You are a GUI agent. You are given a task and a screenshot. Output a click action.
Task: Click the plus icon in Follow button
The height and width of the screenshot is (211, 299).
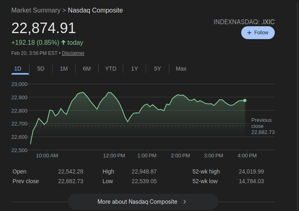pyautogui.click(x=249, y=33)
